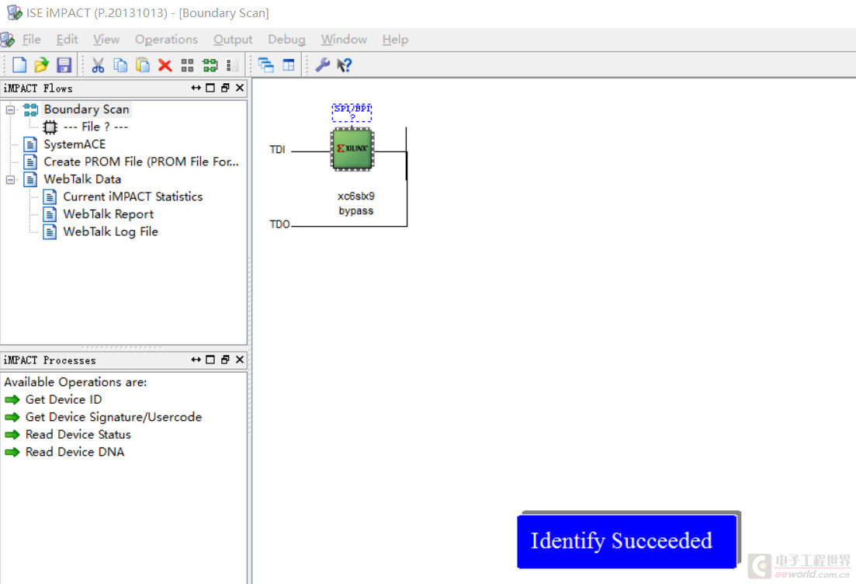856x584 pixels.
Task: Select the Boundary Scan flow
Action: coord(86,109)
